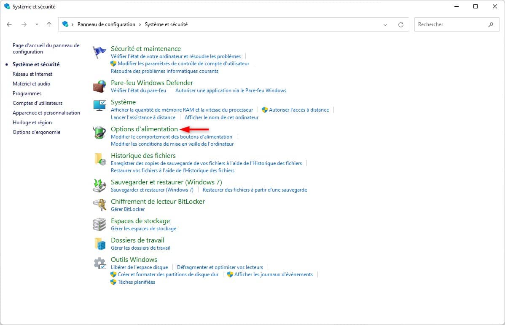Expand the chevron before Système et sécurité breadcrumb
The height and width of the screenshot is (325, 505).
click(x=140, y=24)
